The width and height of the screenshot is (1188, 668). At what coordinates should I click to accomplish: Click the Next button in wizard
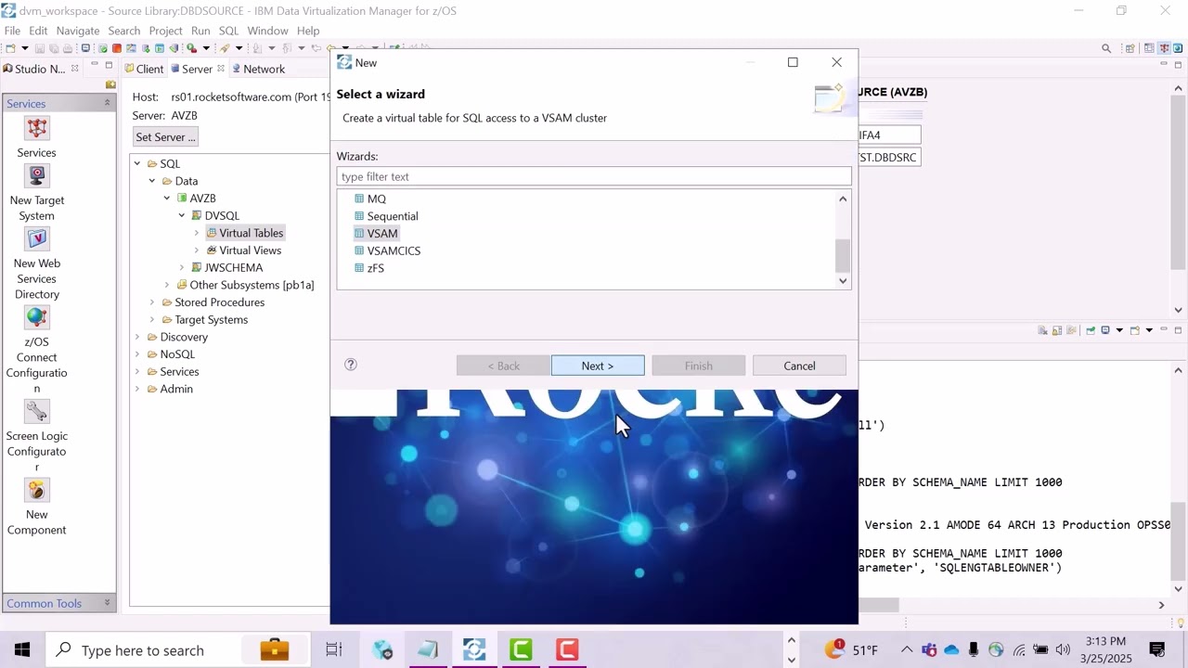coord(598,366)
